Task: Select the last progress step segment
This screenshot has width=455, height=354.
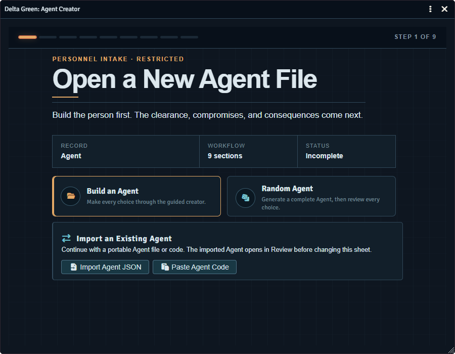Action: [x=190, y=37]
